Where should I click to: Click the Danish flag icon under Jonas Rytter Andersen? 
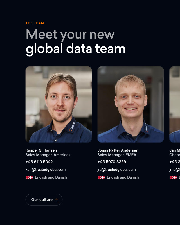103,177
